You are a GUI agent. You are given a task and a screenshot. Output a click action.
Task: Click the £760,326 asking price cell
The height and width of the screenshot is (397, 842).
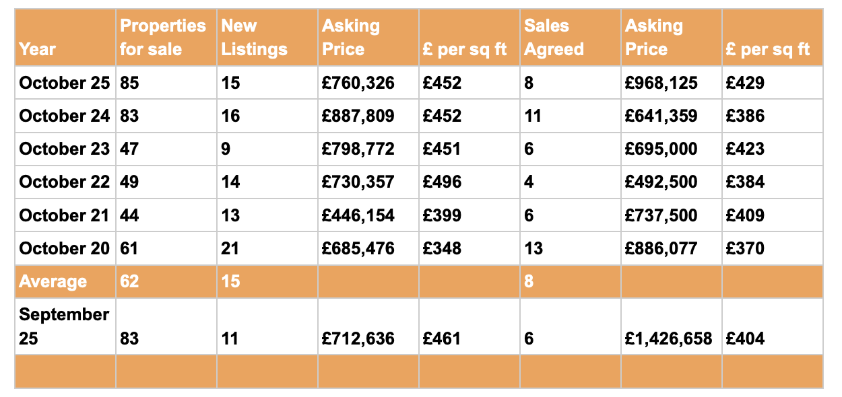358,83
